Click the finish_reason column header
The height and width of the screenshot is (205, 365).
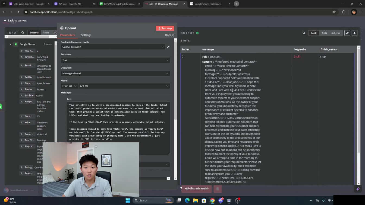point(329,49)
